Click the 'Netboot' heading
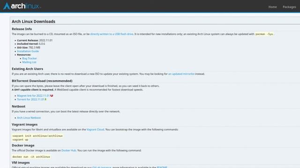 [19, 106]
